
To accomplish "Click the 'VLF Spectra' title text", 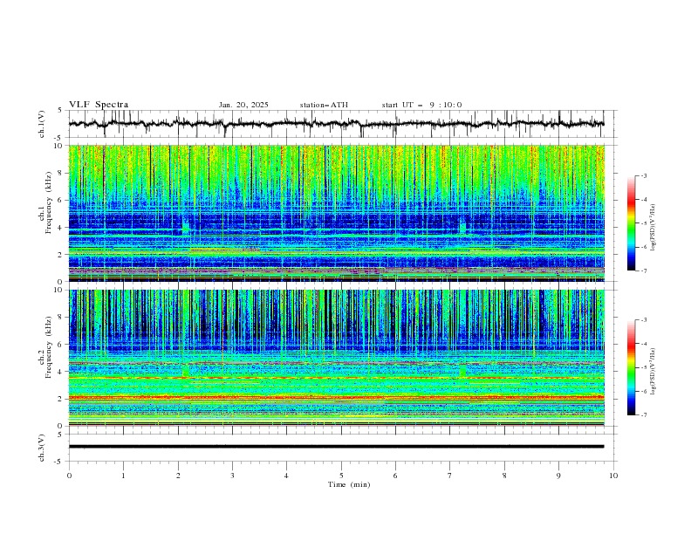I will [99, 105].
